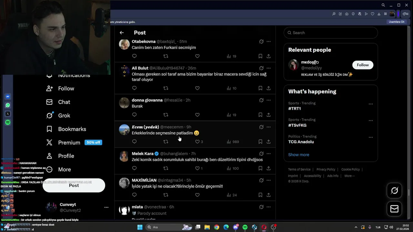
Task: Open the Cookie Policy link
Action: point(350,169)
